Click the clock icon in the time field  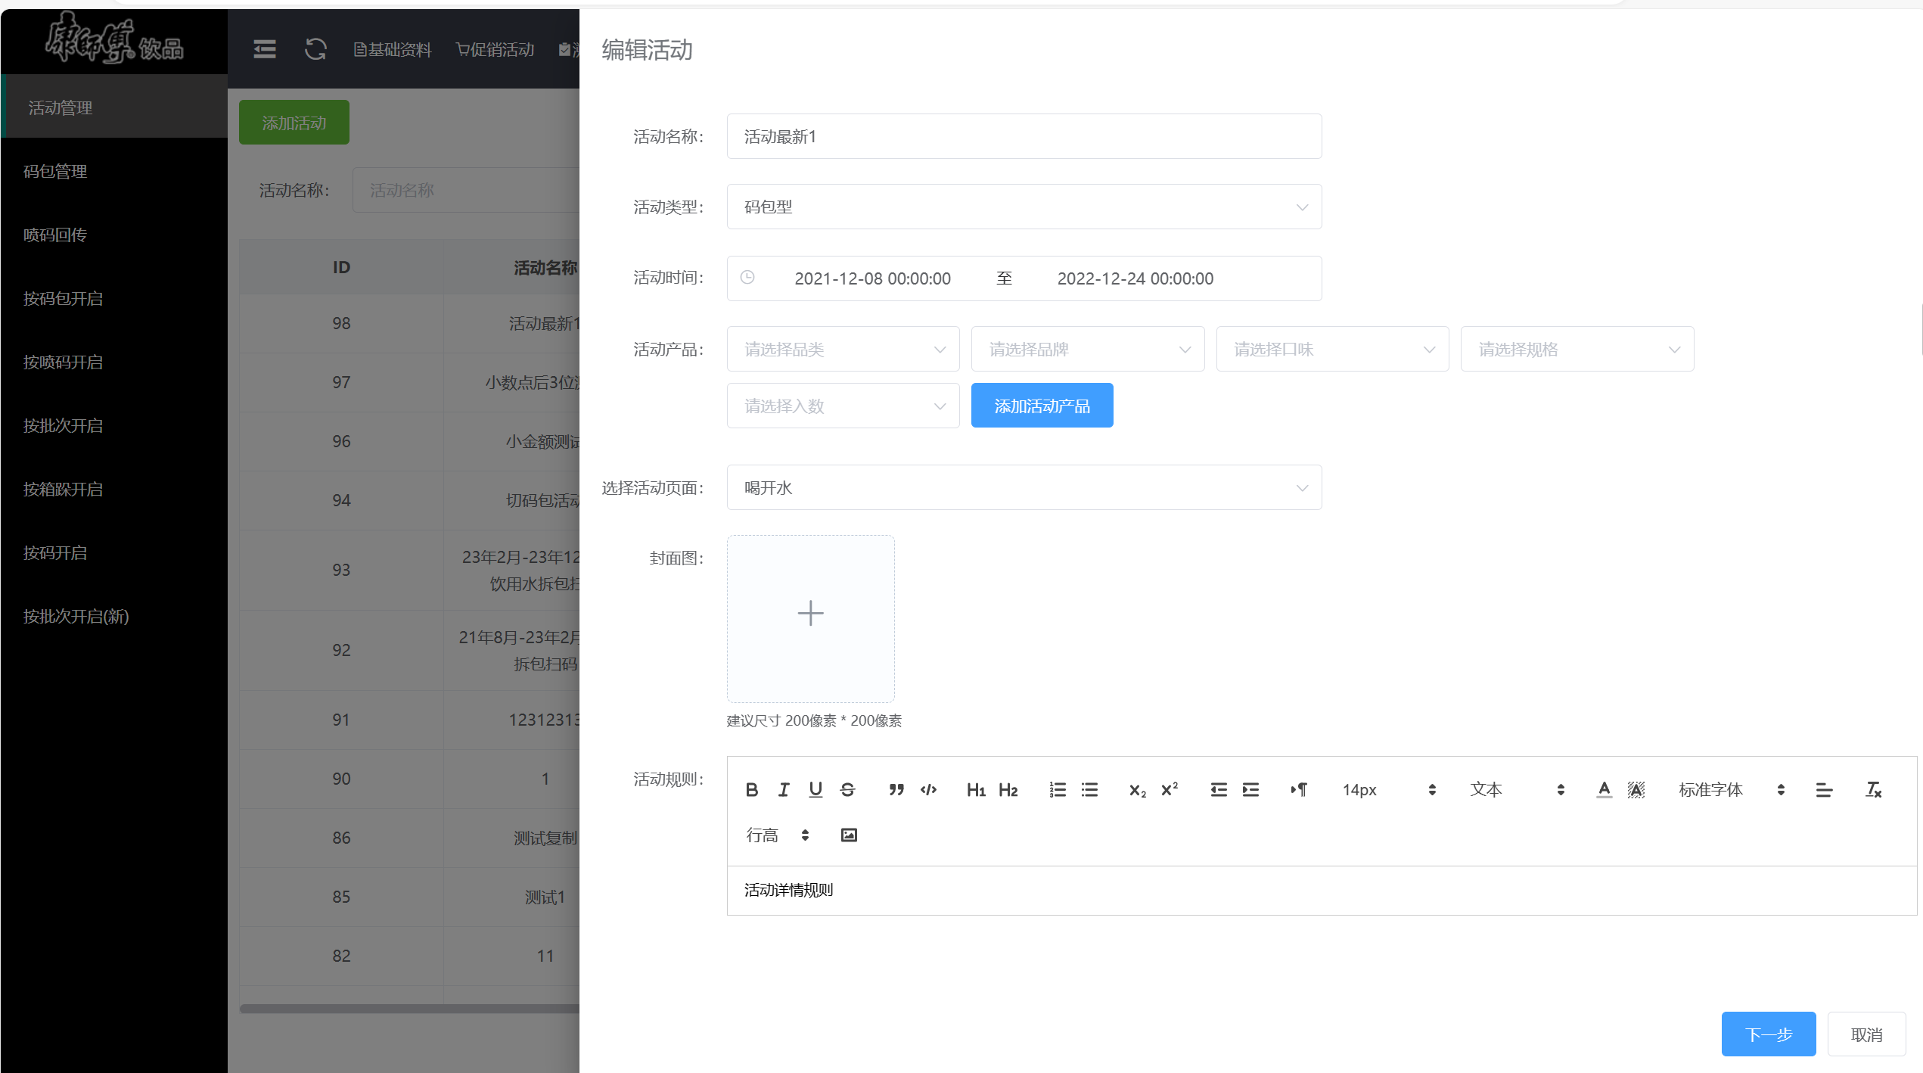pyautogui.click(x=747, y=278)
